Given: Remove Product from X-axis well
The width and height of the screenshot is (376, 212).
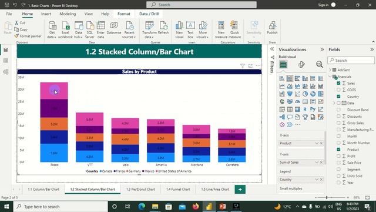Looking at the screenshot, I should tap(321, 143).
